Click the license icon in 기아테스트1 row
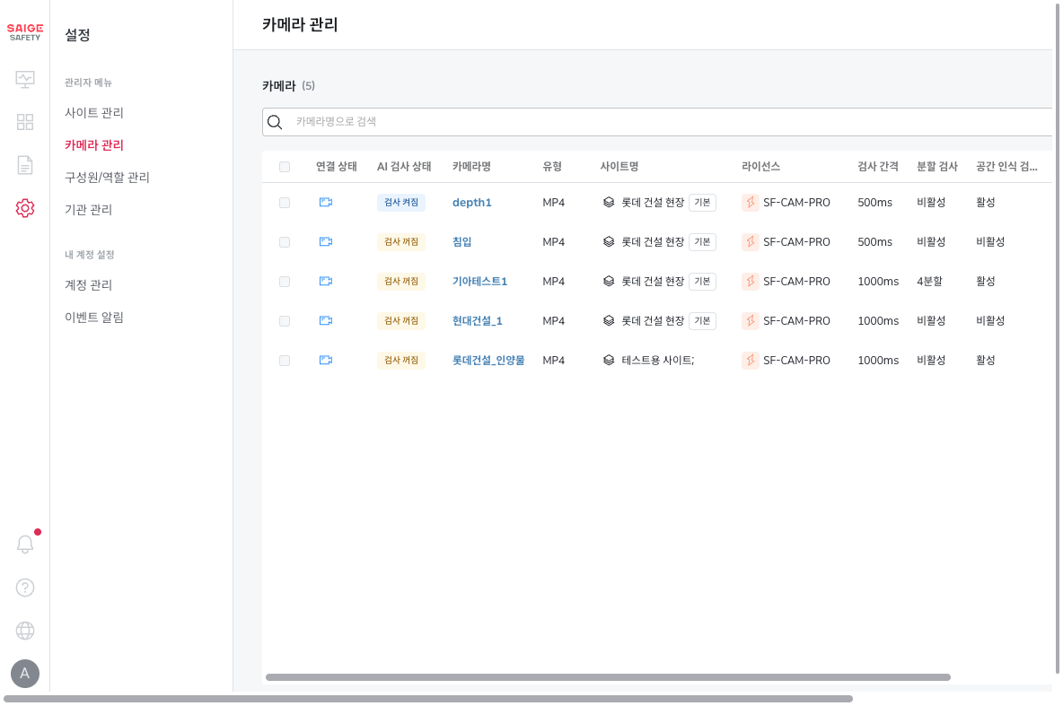1063x706 pixels. pyautogui.click(x=751, y=281)
